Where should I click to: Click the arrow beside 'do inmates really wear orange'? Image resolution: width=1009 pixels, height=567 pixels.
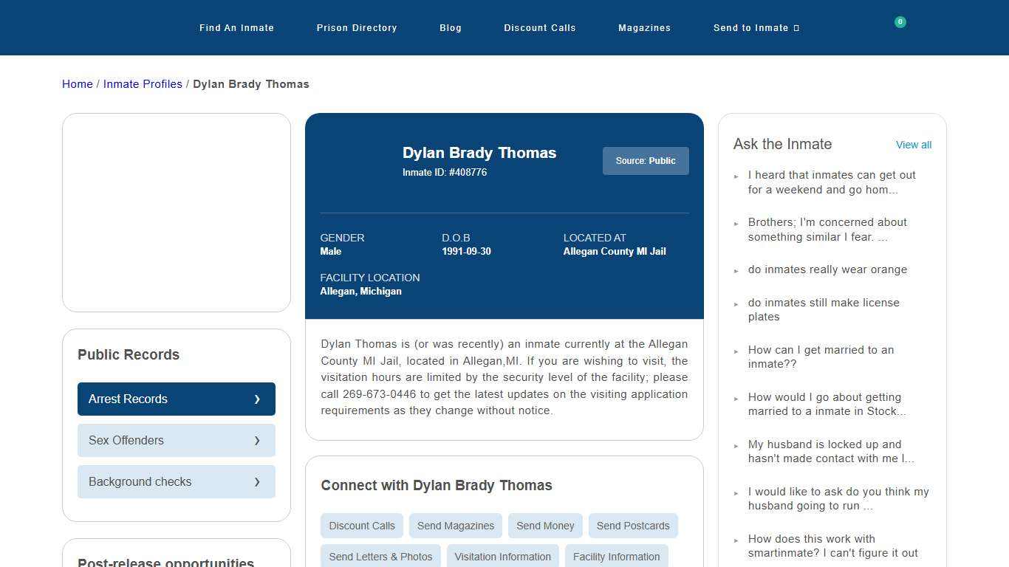click(x=736, y=270)
